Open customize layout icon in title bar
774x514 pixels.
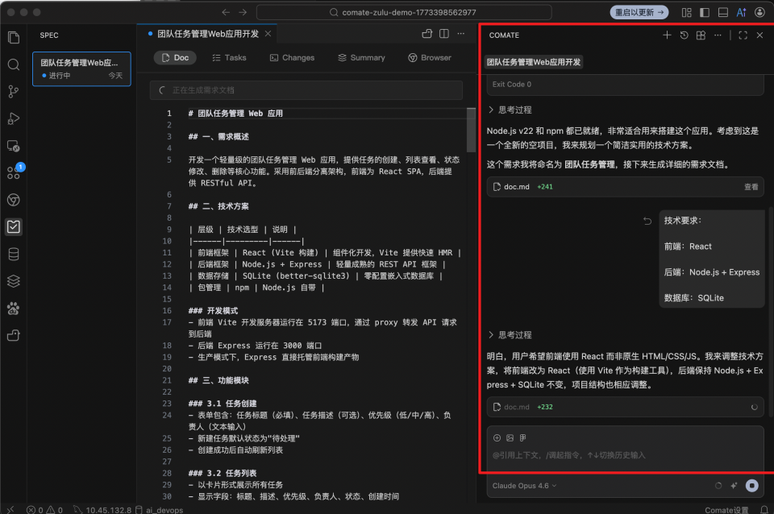pyautogui.click(x=687, y=12)
